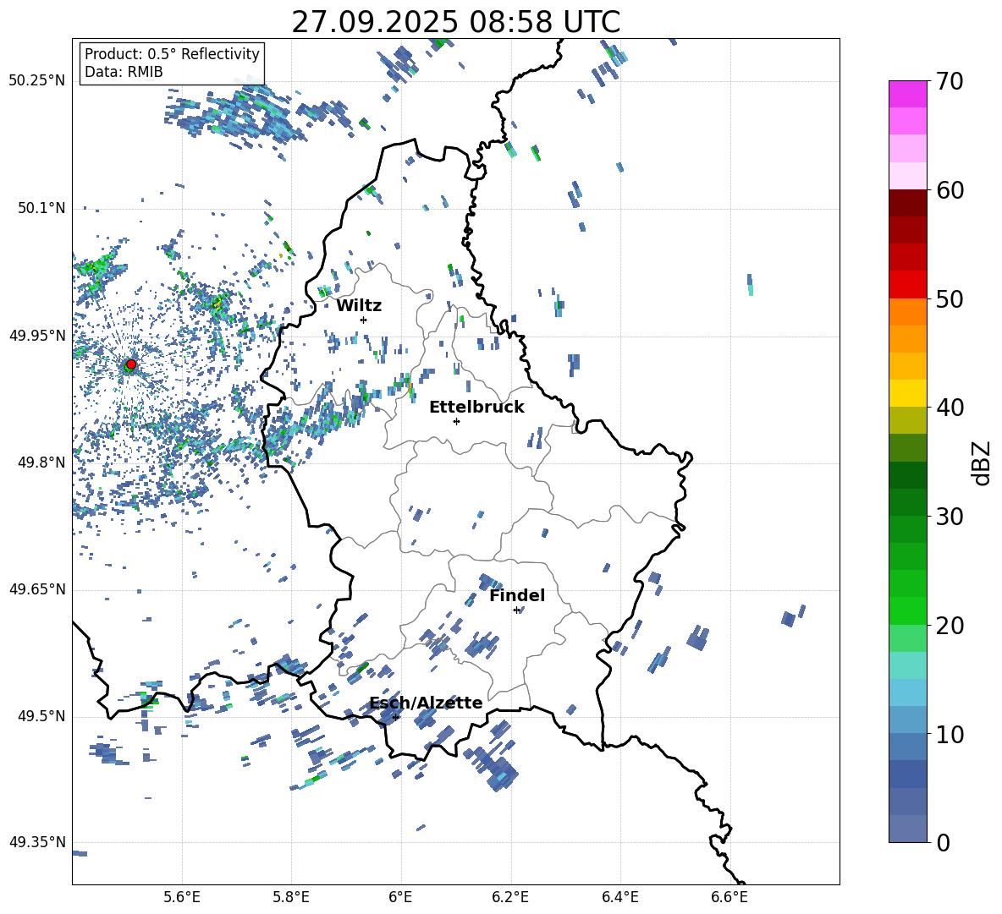Screen dimensions: 1002x914
Task: Select the Findel city label
Action: pyautogui.click(x=517, y=595)
